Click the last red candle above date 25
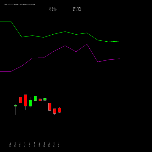The width and height of the screenshot is (152, 152). pyautogui.click(x=60, y=110)
